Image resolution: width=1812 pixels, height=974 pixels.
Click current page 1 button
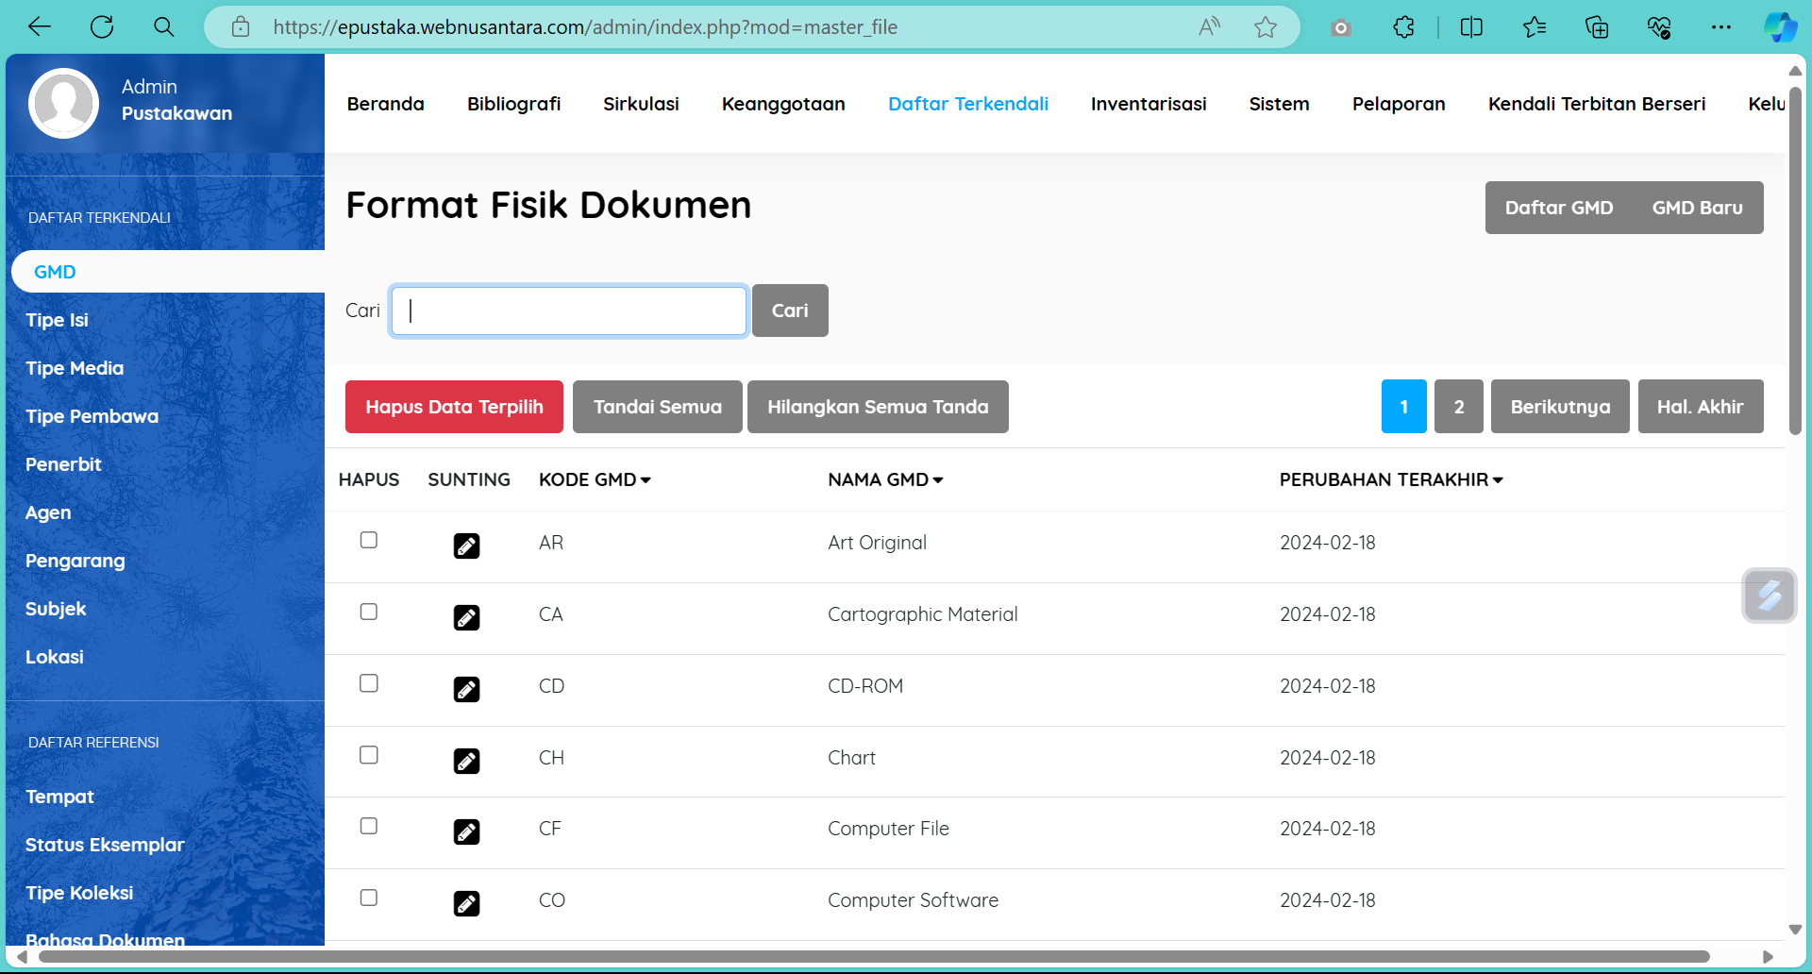[x=1404, y=407]
